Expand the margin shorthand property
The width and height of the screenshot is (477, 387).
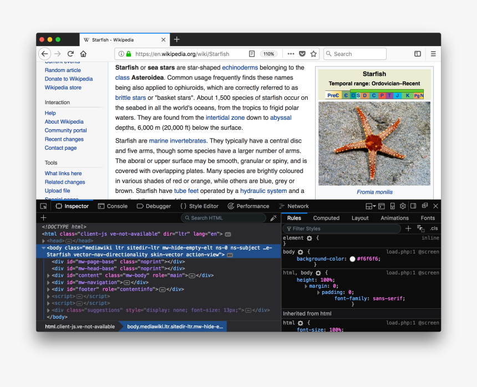point(306,287)
